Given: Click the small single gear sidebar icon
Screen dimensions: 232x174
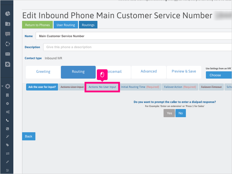Looking at the screenshot, I should [x=8, y=104].
